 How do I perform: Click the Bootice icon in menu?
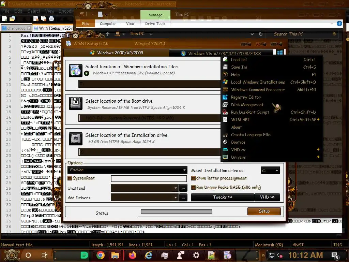click(x=225, y=142)
